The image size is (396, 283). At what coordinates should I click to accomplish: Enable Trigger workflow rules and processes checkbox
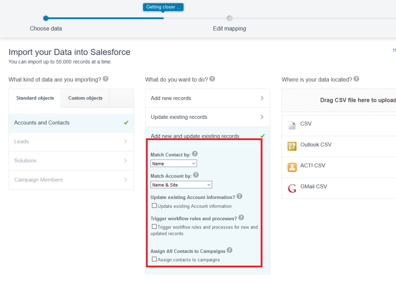point(154,226)
